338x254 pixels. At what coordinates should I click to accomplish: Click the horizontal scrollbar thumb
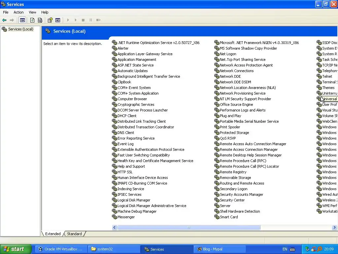pos(188,227)
